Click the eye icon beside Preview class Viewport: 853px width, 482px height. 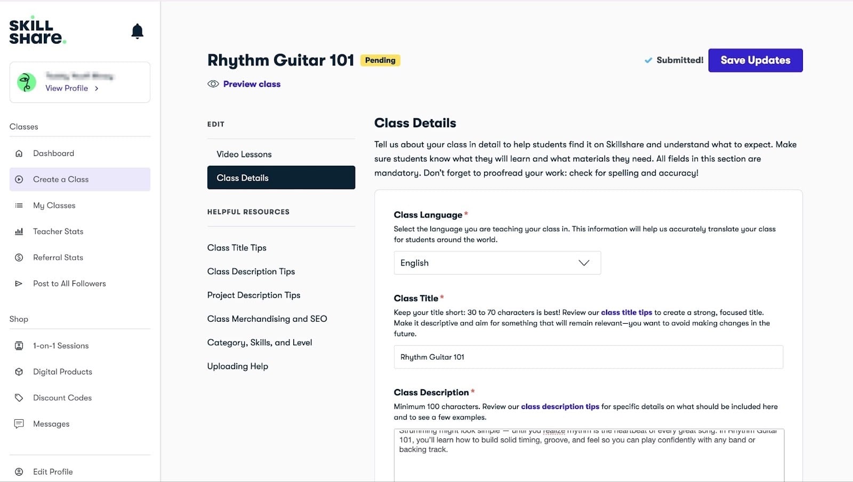pos(213,84)
